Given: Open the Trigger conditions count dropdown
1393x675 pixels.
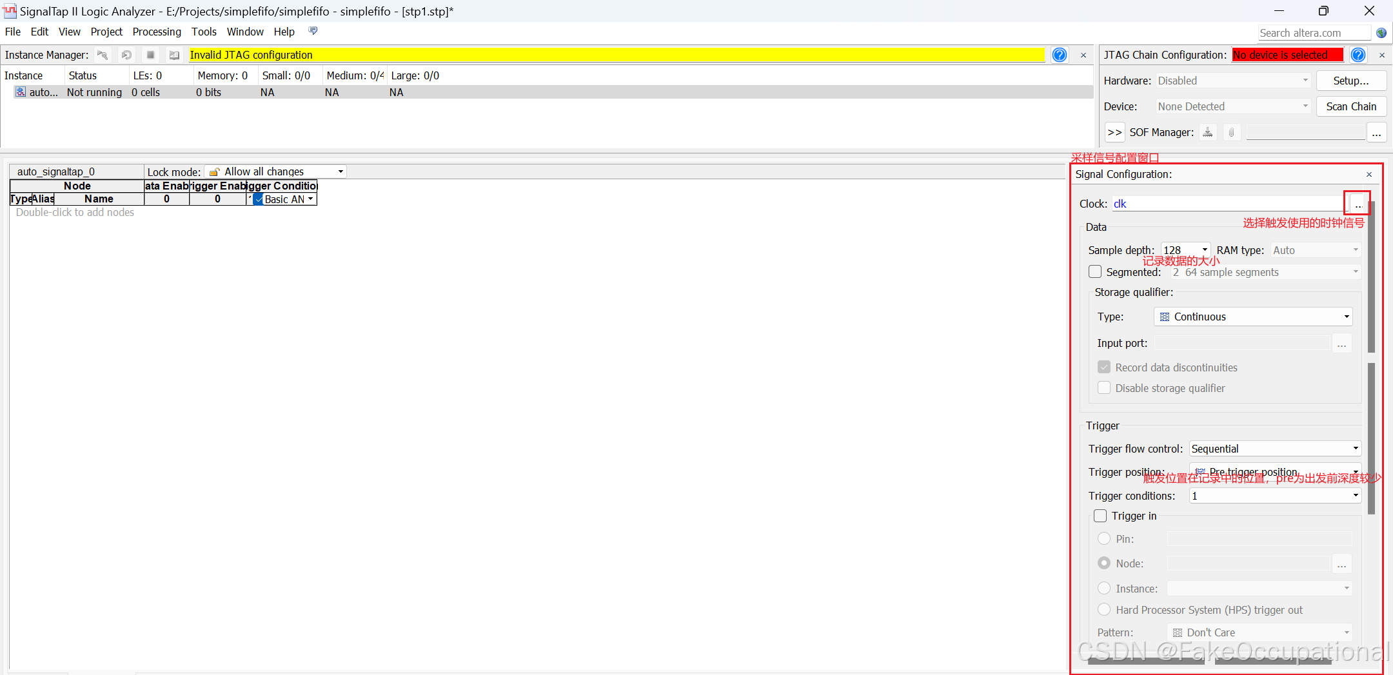Looking at the screenshot, I should point(1275,496).
